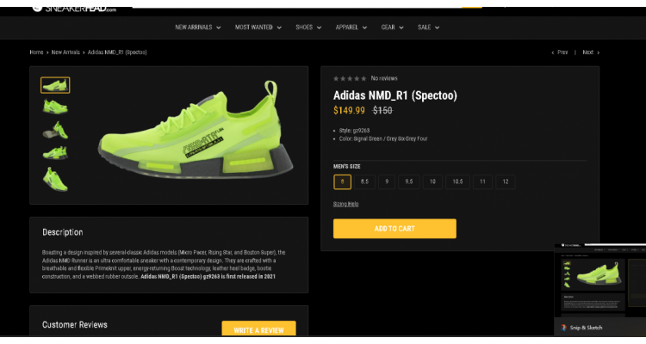This screenshot has width=646, height=344.
Task: Click the right arrow beside Next
Action: (599, 52)
